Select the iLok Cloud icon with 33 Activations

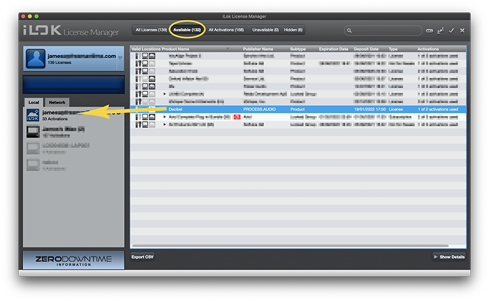(x=33, y=115)
